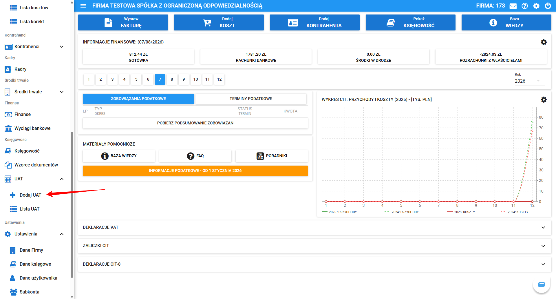This screenshot has width=556, height=299.
Task: Expand the Środki trwałe sidebar section
Action: [61, 92]
